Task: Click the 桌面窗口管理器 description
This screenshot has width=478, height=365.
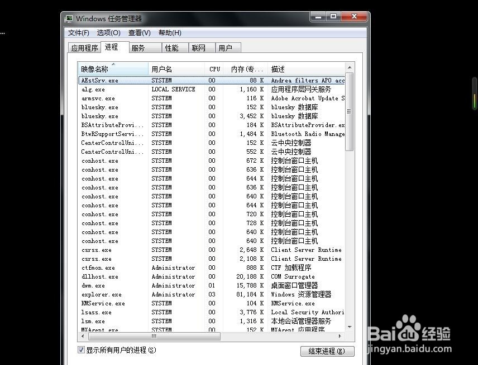Action: [x=294, y=286]
